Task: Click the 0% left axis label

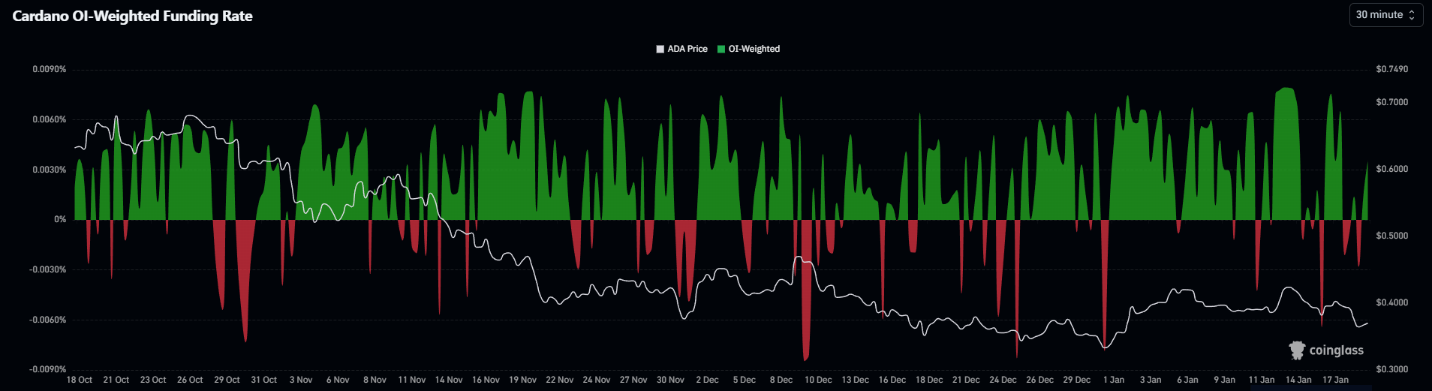Action: [60, 219]
